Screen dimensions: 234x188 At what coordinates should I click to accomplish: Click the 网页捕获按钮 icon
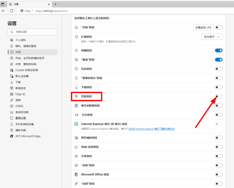76,138
